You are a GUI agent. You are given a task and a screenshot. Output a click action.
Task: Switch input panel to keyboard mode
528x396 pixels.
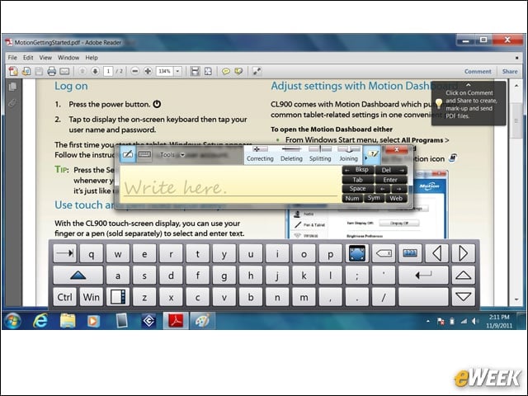tap(144, 154)
